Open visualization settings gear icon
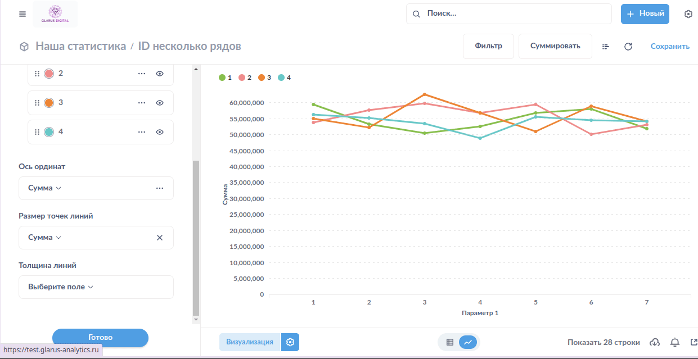The height and width of the screenshot is (359, 698). [x=290, y=342]
